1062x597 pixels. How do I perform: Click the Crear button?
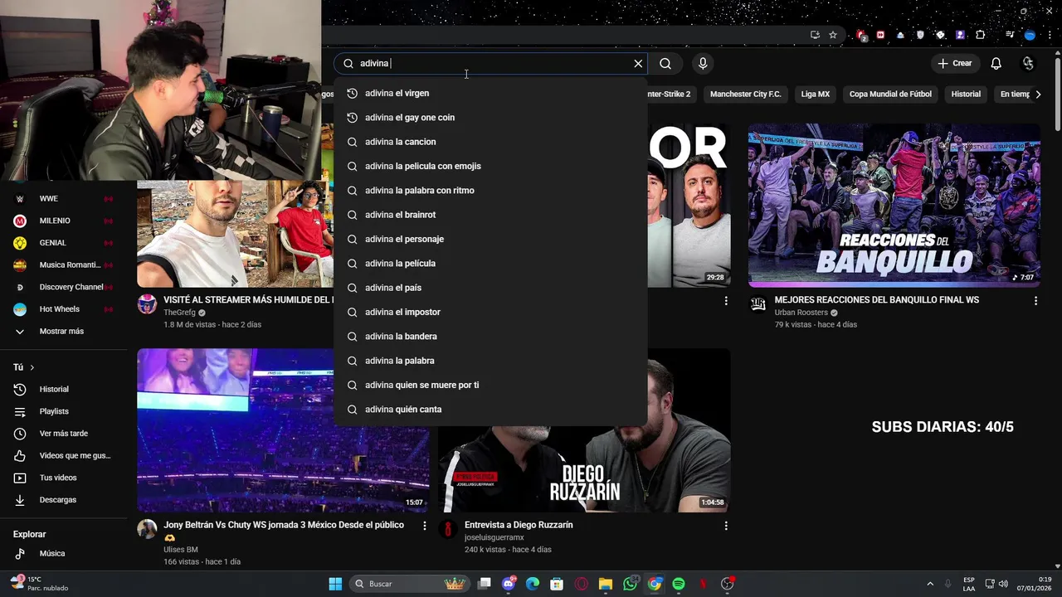tap(955, 64)
